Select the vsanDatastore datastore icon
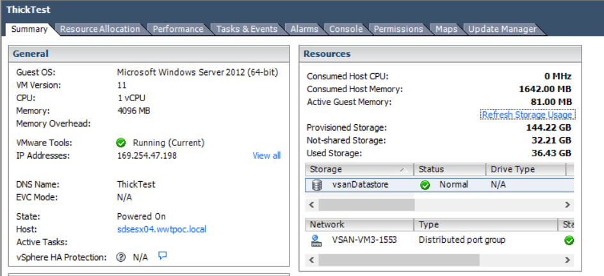Image resolution: width=604 pixels, height=276 pixels. tap(316, 185)
